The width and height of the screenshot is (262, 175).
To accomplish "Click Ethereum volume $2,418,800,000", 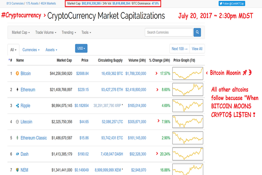I will (x=136, y=90).
